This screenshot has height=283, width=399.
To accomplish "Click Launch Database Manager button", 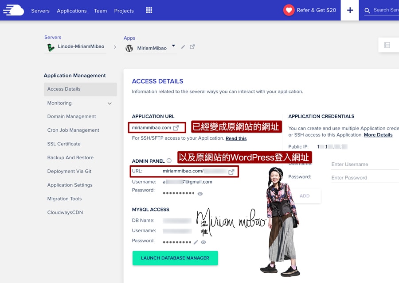I will 175,258.
